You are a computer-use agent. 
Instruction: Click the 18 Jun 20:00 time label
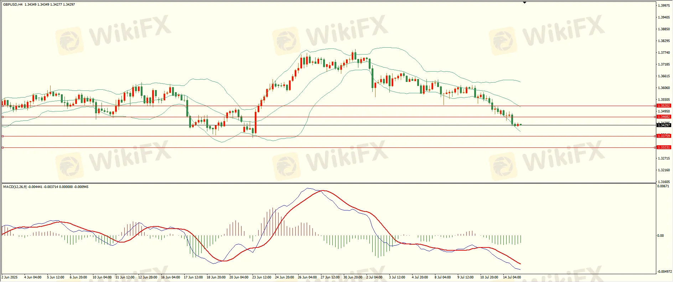[216, 277]
